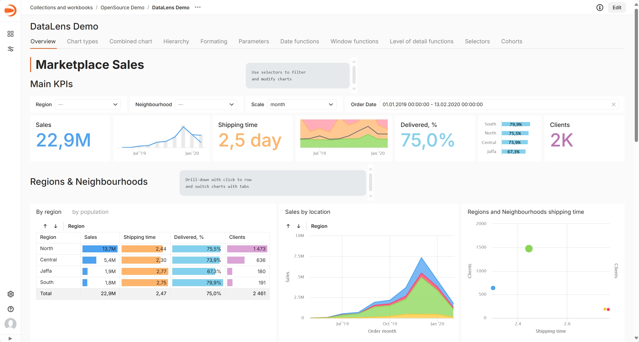Image resolution: width=639 pixels, height=342 pixels.
Task: Open the Window functions tab
Action: 354,41
